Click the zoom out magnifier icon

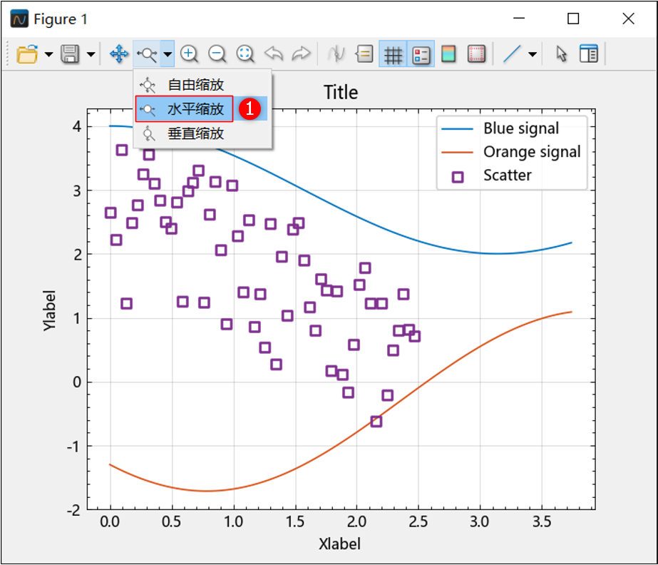click(x=217, y=54)
